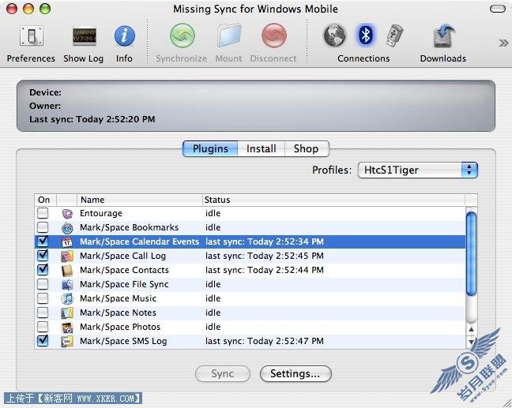The width and height of the screenshot is (512, 408).
Task: Select the Mark/Space Contacts row name
Action: pyautogui.click(x=124, y=271)
